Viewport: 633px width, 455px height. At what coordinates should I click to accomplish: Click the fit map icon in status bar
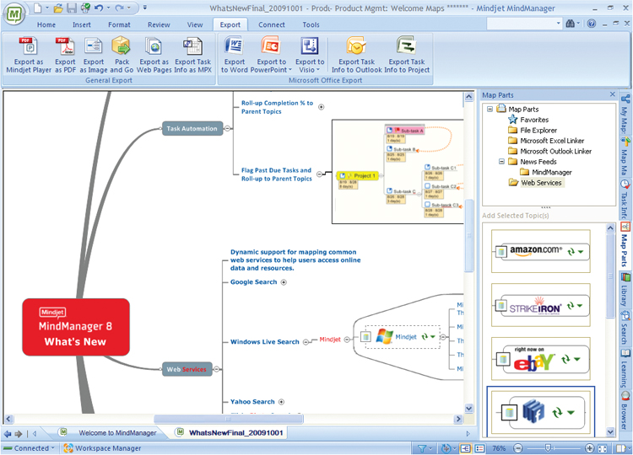[x=602, y=448]
